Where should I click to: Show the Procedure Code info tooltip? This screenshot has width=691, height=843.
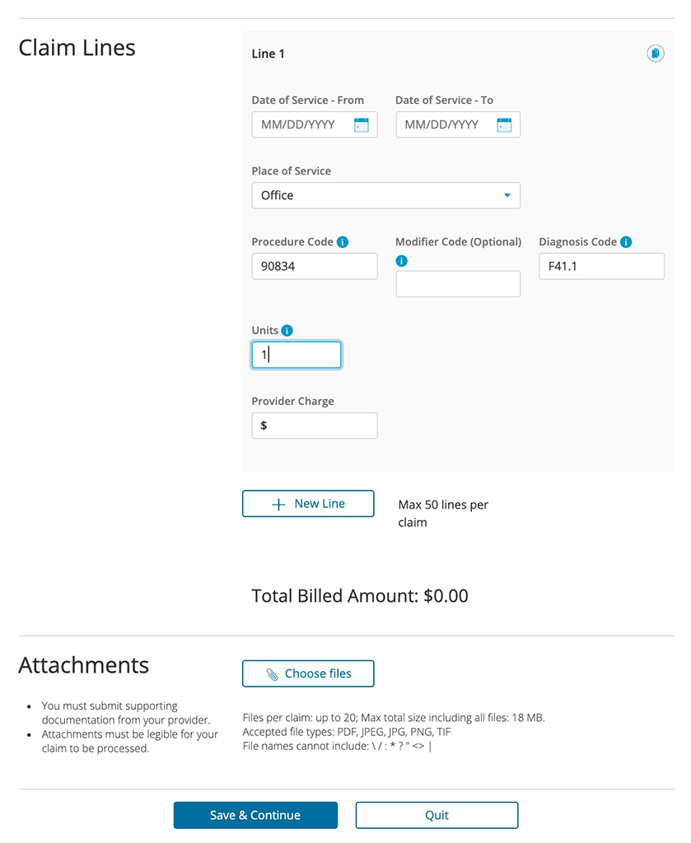pos(343,242)
